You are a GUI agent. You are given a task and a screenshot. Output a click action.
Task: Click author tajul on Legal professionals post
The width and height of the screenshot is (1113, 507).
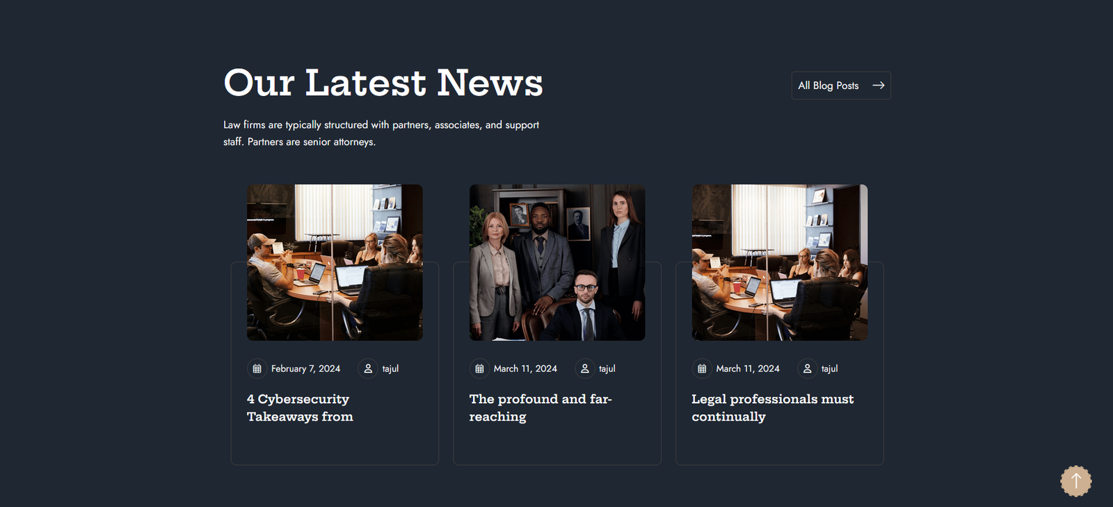pos(829,369)
